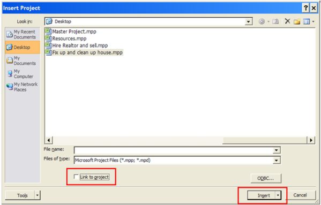Image resolution: width=321 pixels, height=205 pixels.
Task: Expand the Look in dropdown
Action: click(249, 21)
